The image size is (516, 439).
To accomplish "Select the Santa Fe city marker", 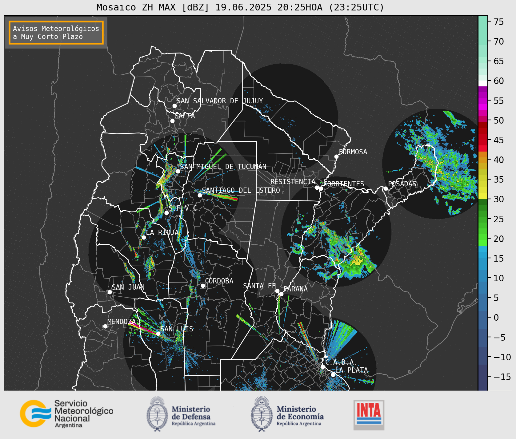I will (x=277, y=291).
